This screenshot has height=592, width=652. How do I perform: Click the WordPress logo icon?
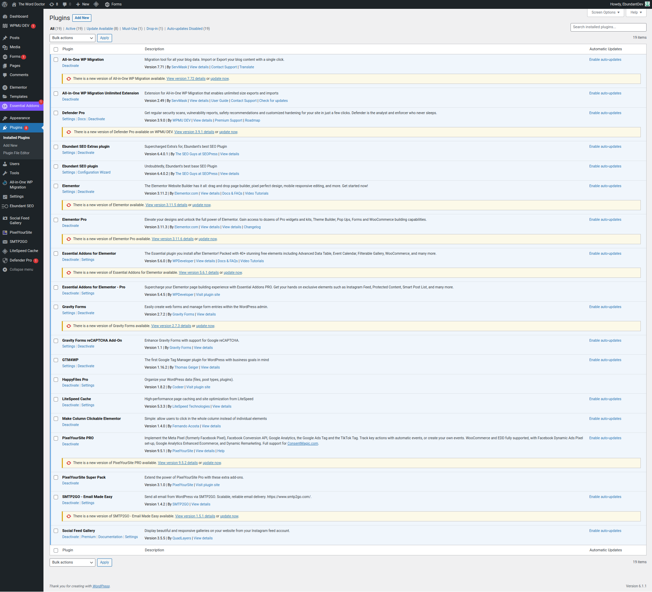[x=5, y=4]
